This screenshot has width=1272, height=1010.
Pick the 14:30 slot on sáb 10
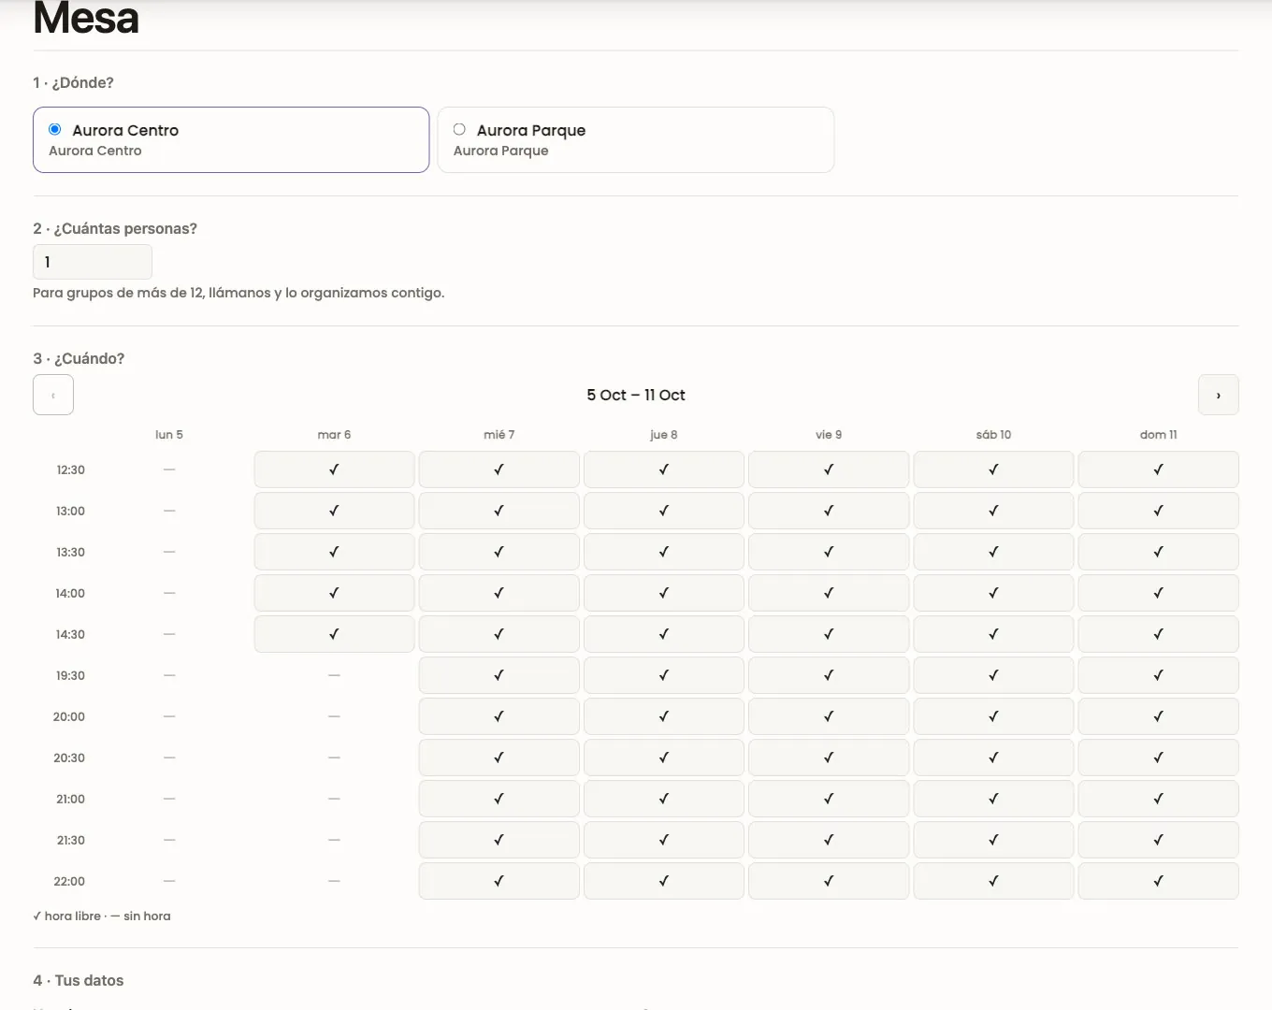[x=993, y=634]
